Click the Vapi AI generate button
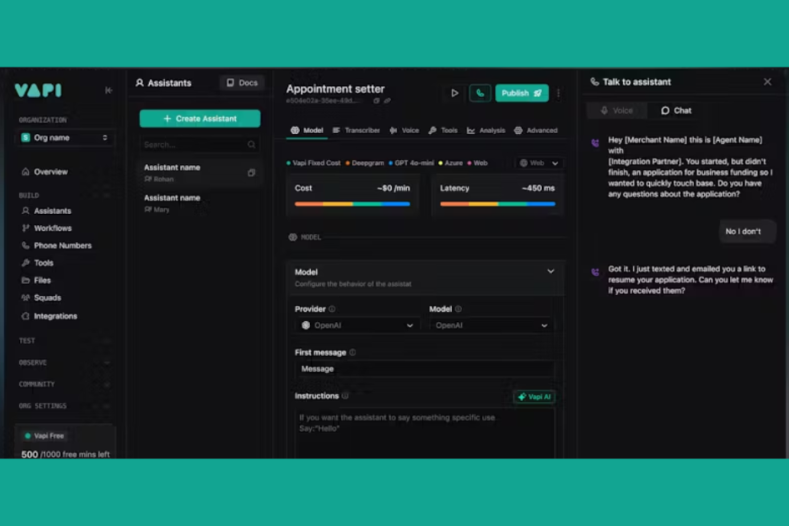Viewport: 789px width, 526px height. (534, 396)
